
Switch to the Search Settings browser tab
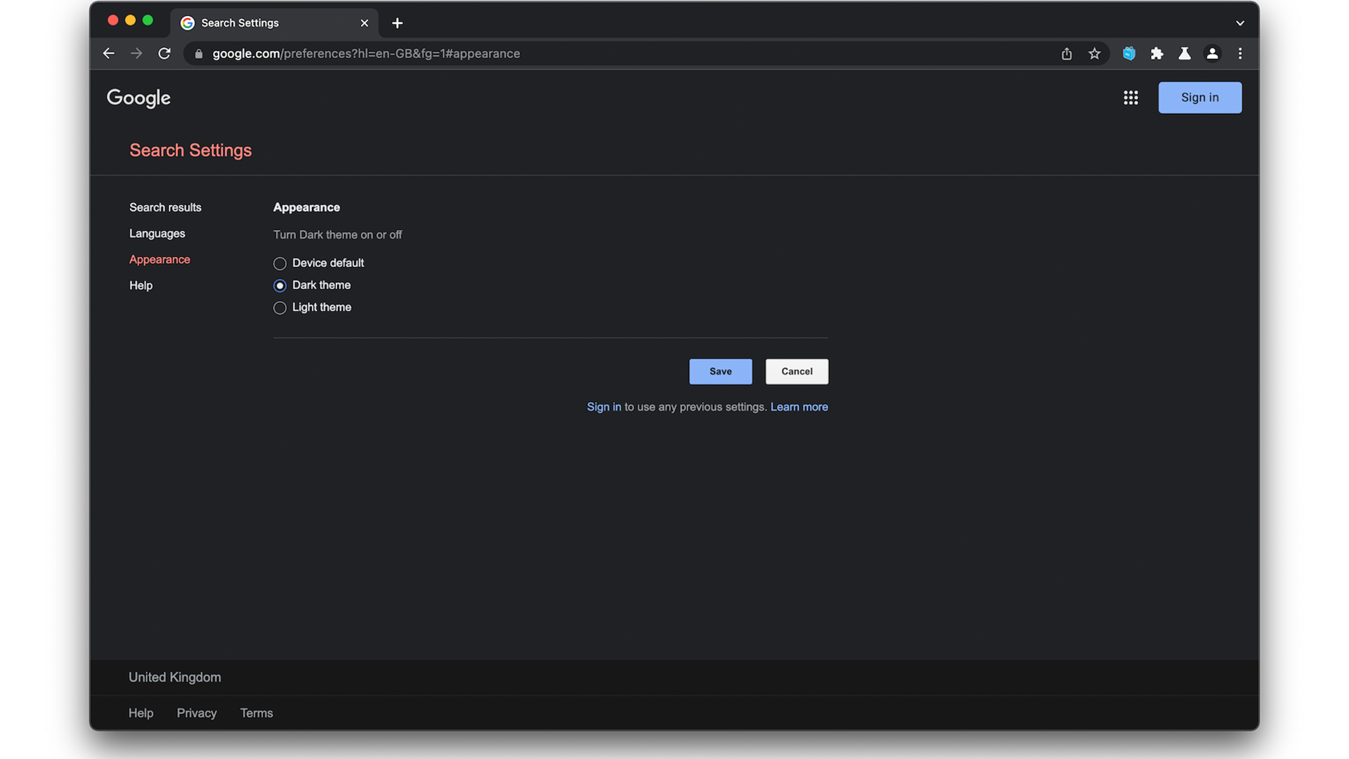tap(274, 23)
